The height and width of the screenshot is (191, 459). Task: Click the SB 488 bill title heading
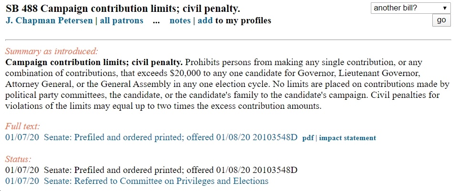(122, 9)
